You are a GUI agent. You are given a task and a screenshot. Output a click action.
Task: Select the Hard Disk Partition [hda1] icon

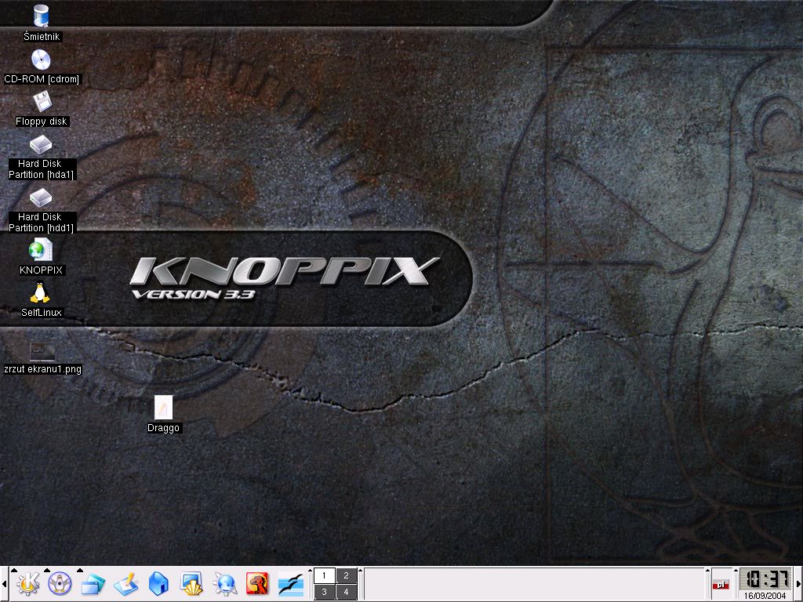point(41,145)
